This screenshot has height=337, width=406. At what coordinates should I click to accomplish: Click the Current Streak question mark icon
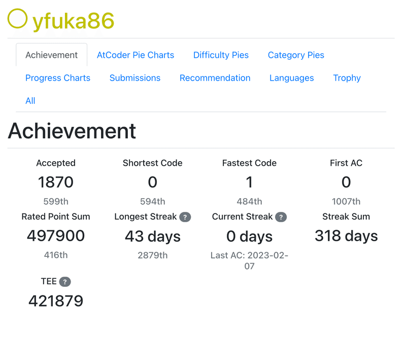pos(281,217)
